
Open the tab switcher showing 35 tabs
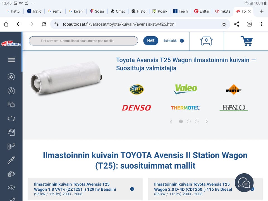click(x=249, y=24)
